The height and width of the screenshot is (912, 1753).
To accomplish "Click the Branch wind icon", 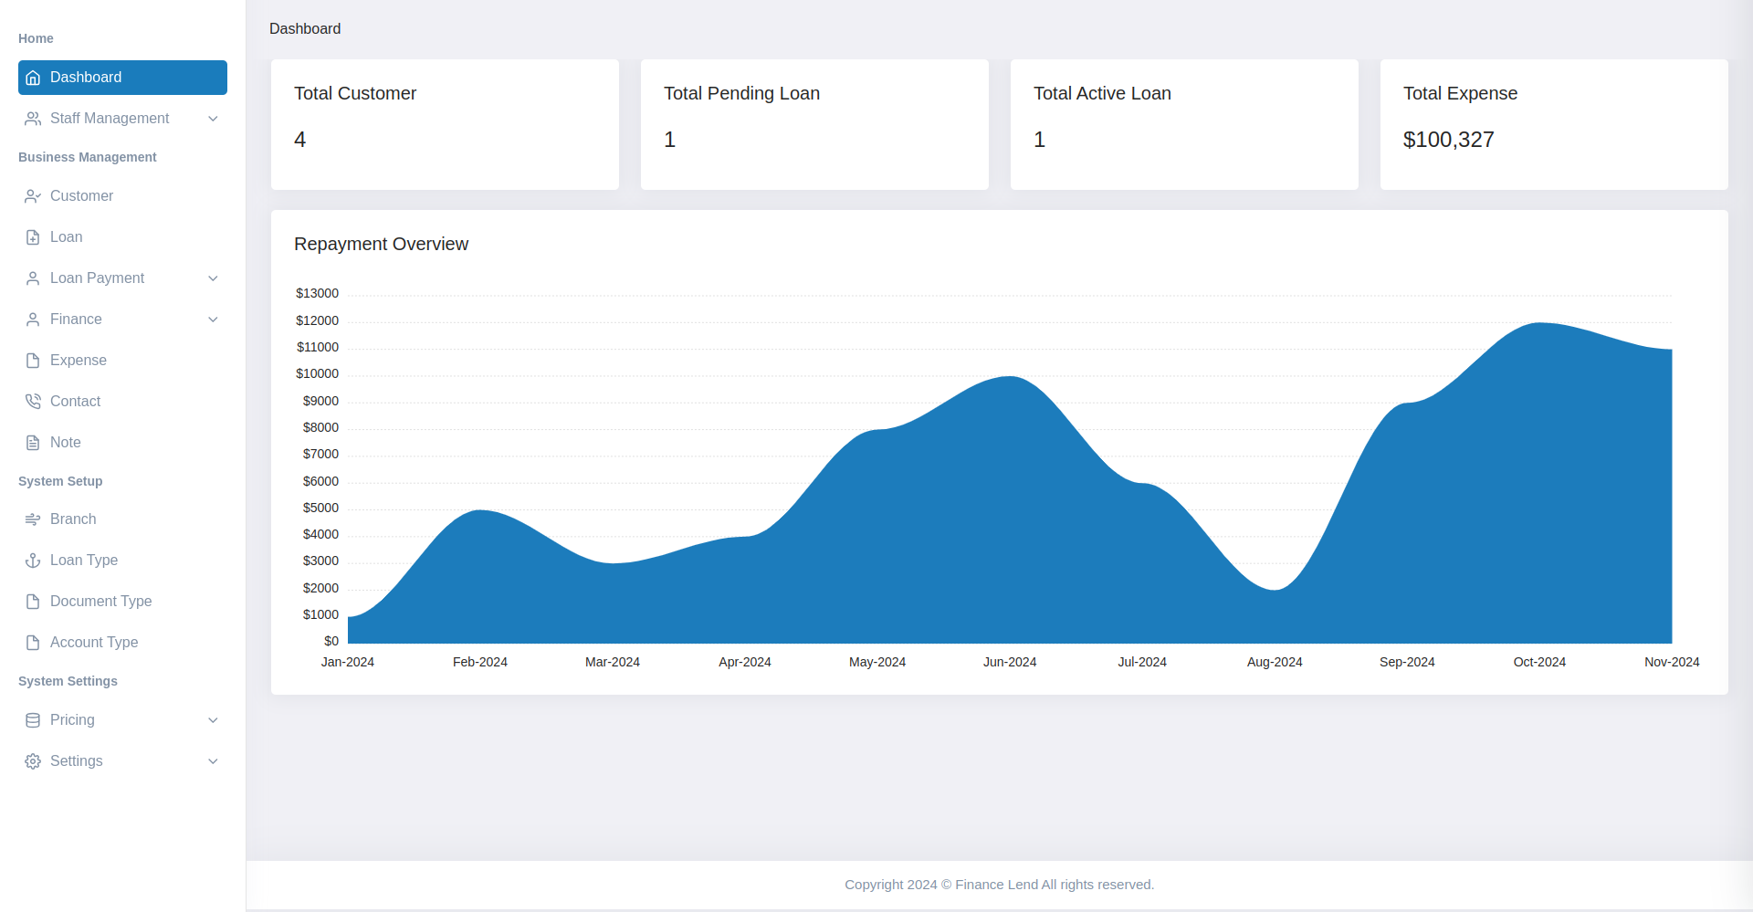I will coord(33,519).
